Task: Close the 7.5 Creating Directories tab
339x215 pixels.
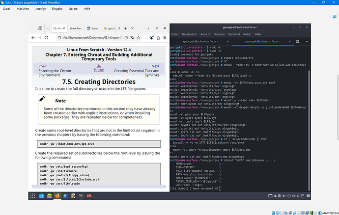Action: click(x=64, y=28)
